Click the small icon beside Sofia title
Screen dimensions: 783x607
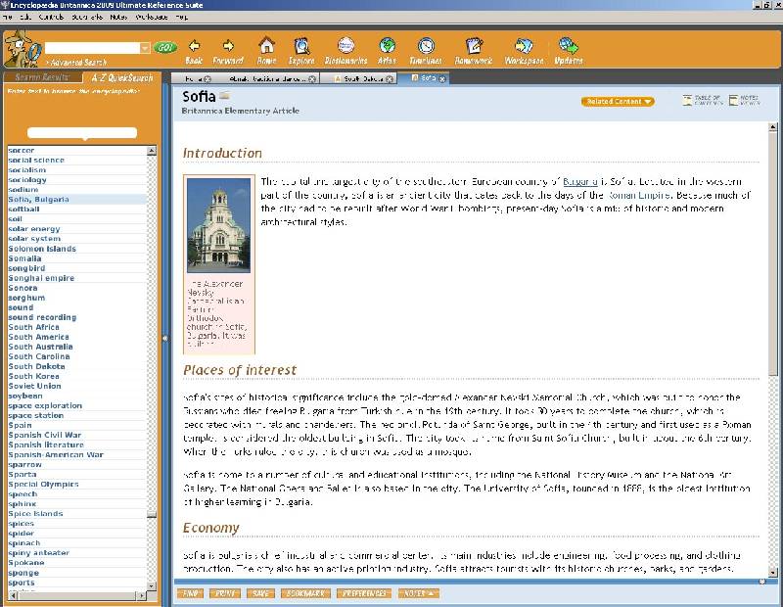click(x=224, y=95)
